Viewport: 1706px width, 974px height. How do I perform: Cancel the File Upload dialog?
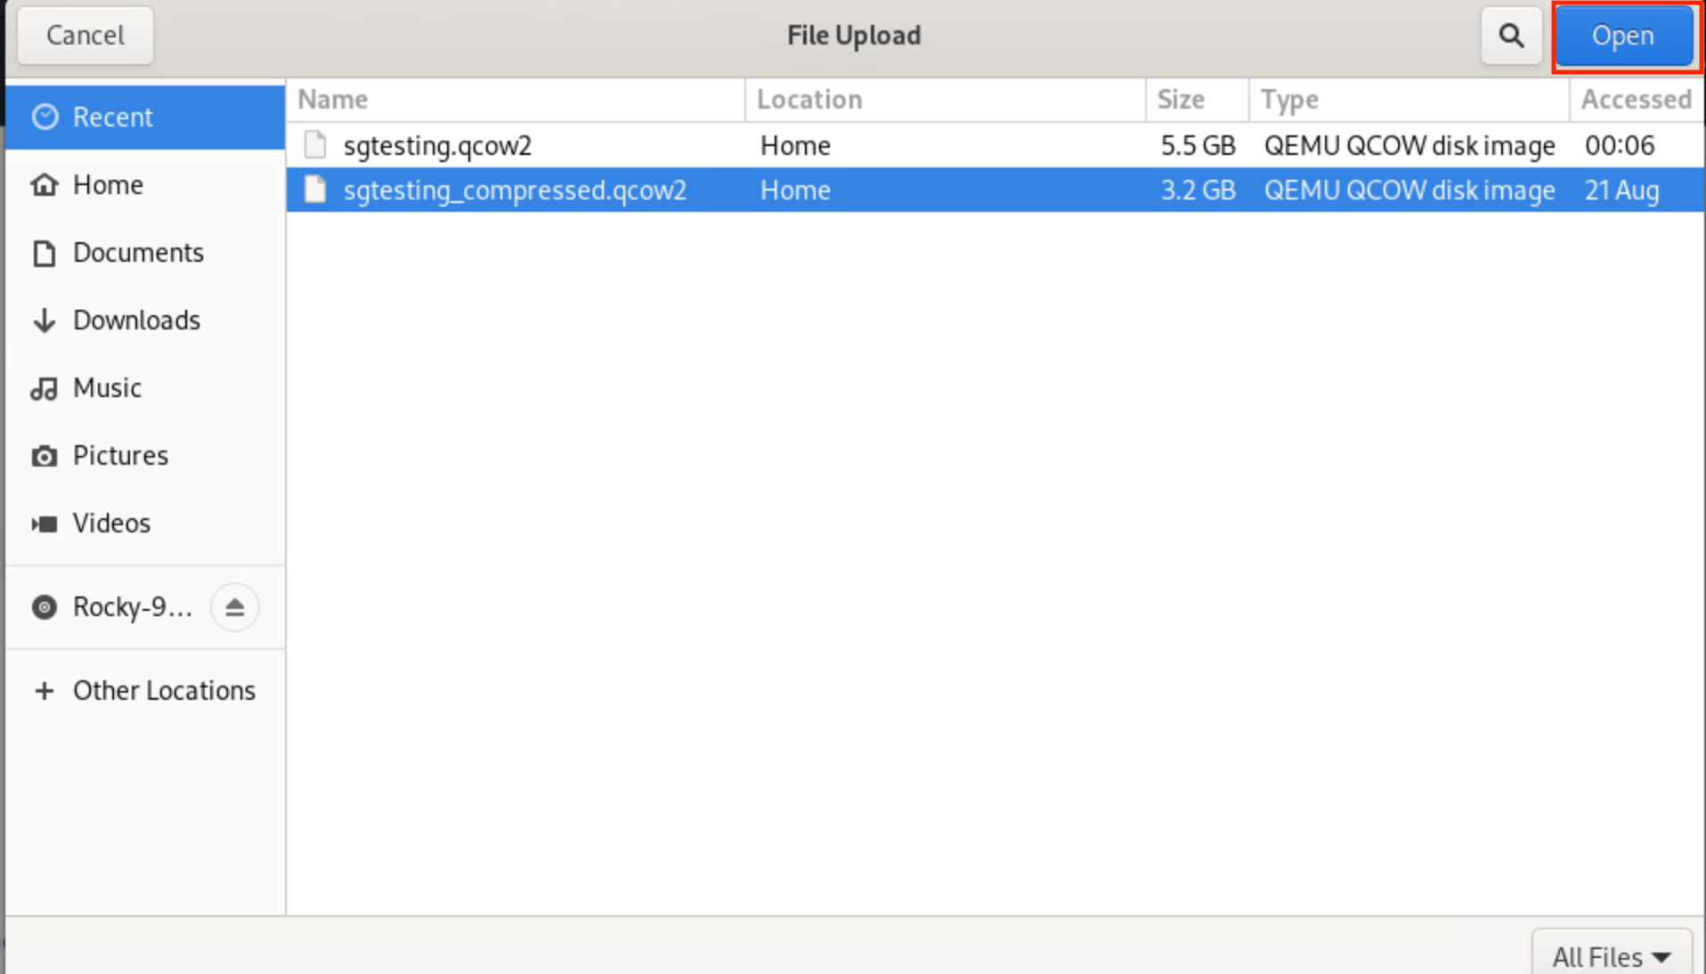pos(85,36)
